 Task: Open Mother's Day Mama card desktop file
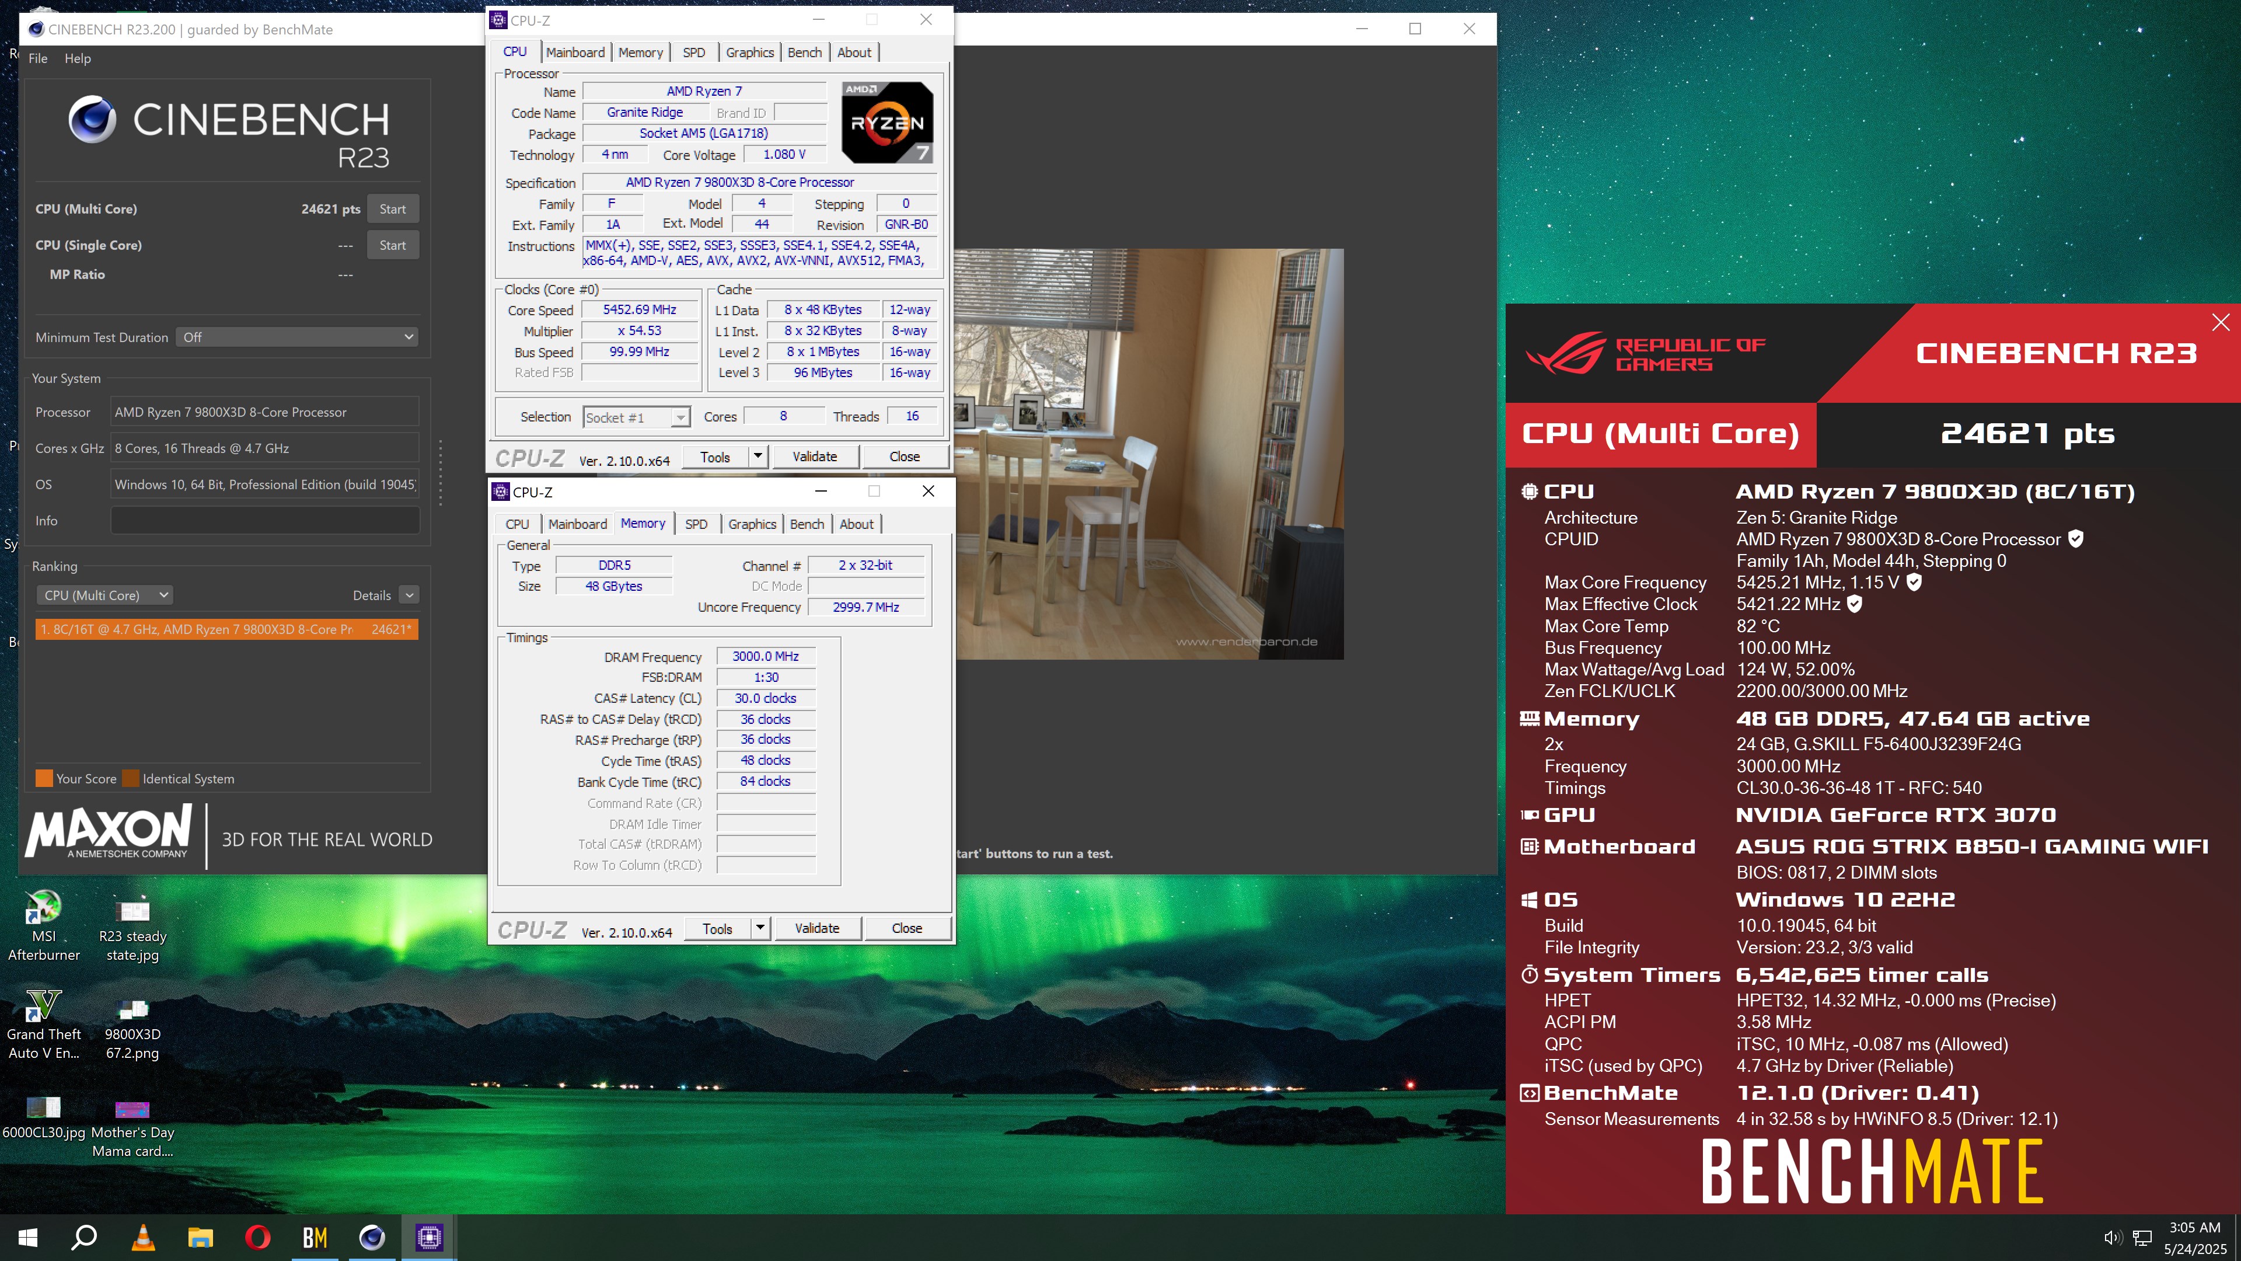click(132, 1128)
